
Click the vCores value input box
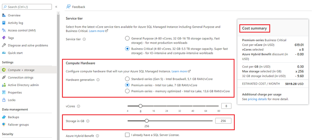(226, 106)
